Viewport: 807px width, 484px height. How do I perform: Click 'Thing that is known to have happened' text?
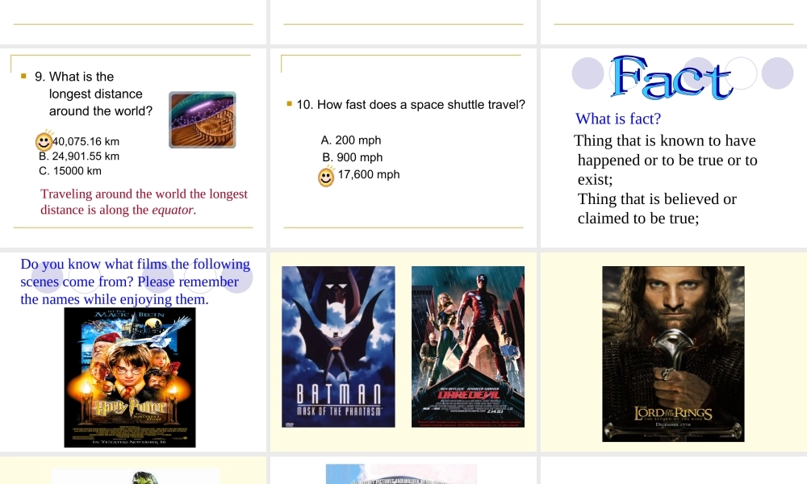[666, 160]
